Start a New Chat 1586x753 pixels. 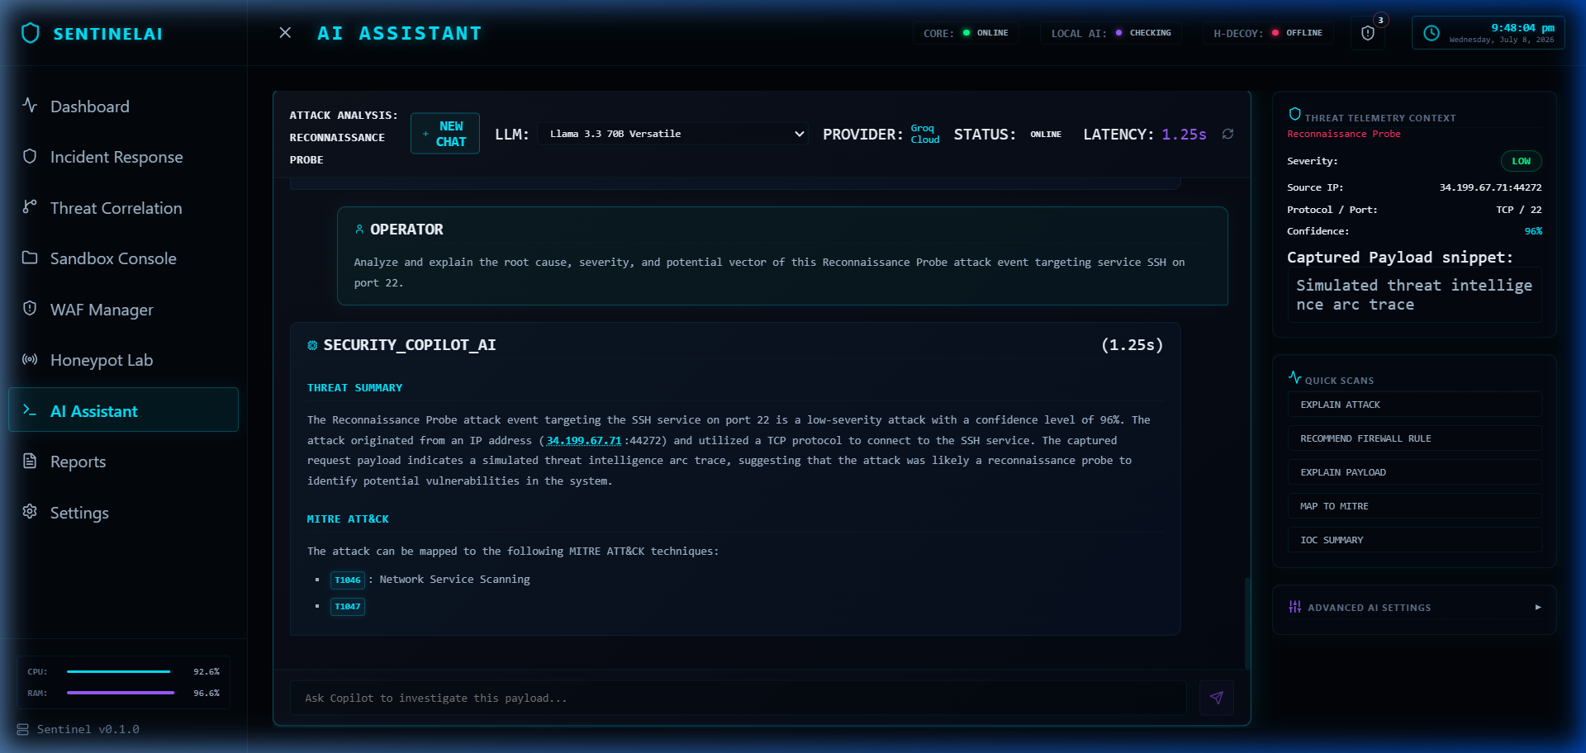tap(445, 134)
